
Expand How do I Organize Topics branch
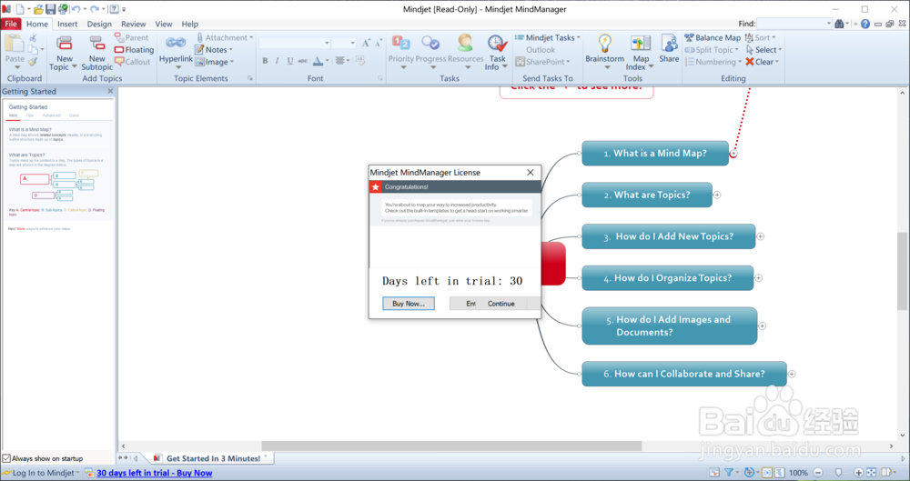click(759, 278)
